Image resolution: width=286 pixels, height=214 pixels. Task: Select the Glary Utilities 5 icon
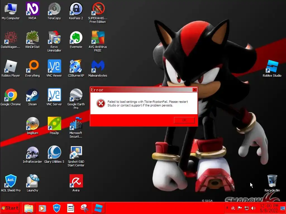point(54,155)
